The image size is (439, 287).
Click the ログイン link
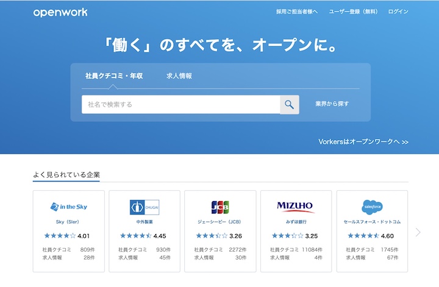point(398,12)
